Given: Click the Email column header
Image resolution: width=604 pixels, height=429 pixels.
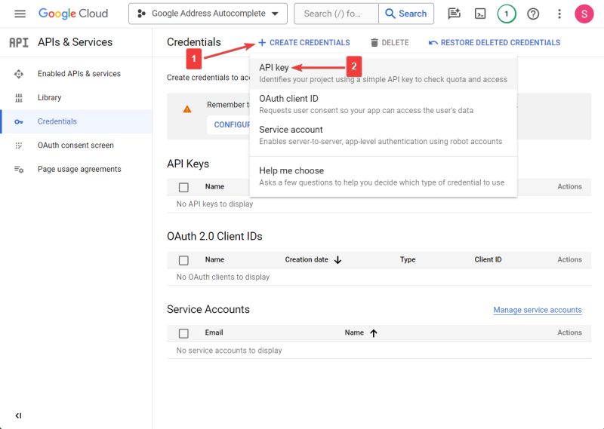Looking at the screenshot, I should 214,332.
